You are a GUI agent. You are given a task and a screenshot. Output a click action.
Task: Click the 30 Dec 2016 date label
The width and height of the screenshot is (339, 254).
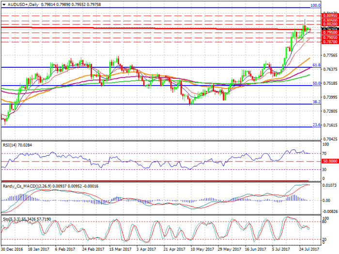click(12, 249)
